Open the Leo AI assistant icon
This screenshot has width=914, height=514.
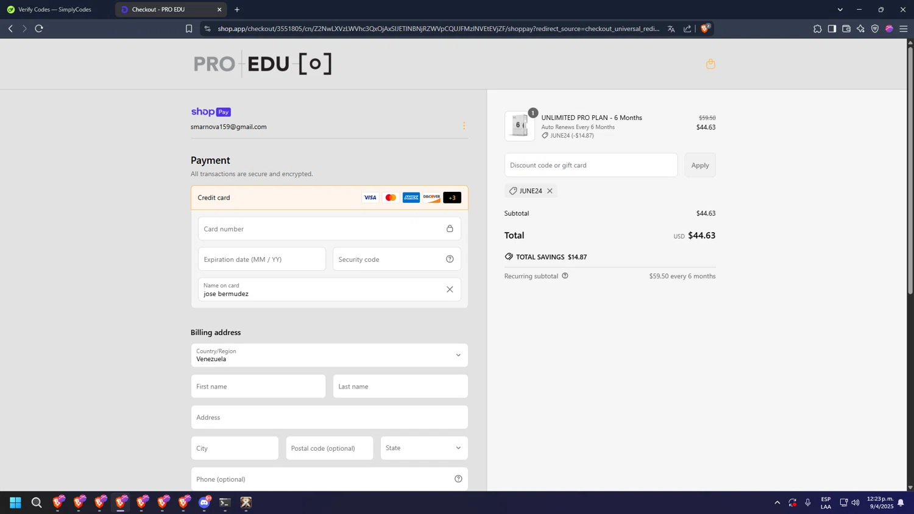pyautogui.click(x=860, y=29)
